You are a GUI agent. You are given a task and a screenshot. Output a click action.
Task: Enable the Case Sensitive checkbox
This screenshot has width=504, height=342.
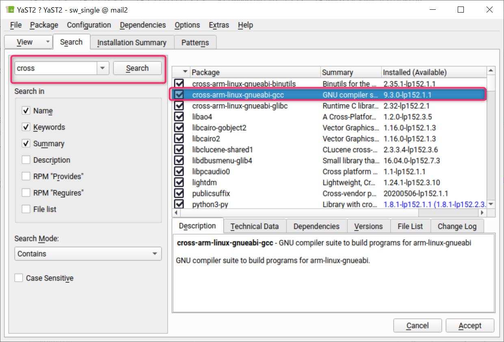pyautogui.click(x=19, y=278)
